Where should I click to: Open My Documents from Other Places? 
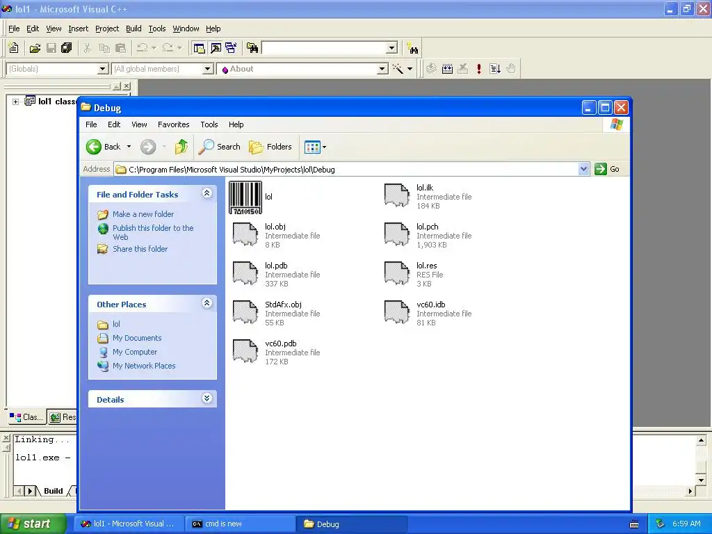click(137, 338)
